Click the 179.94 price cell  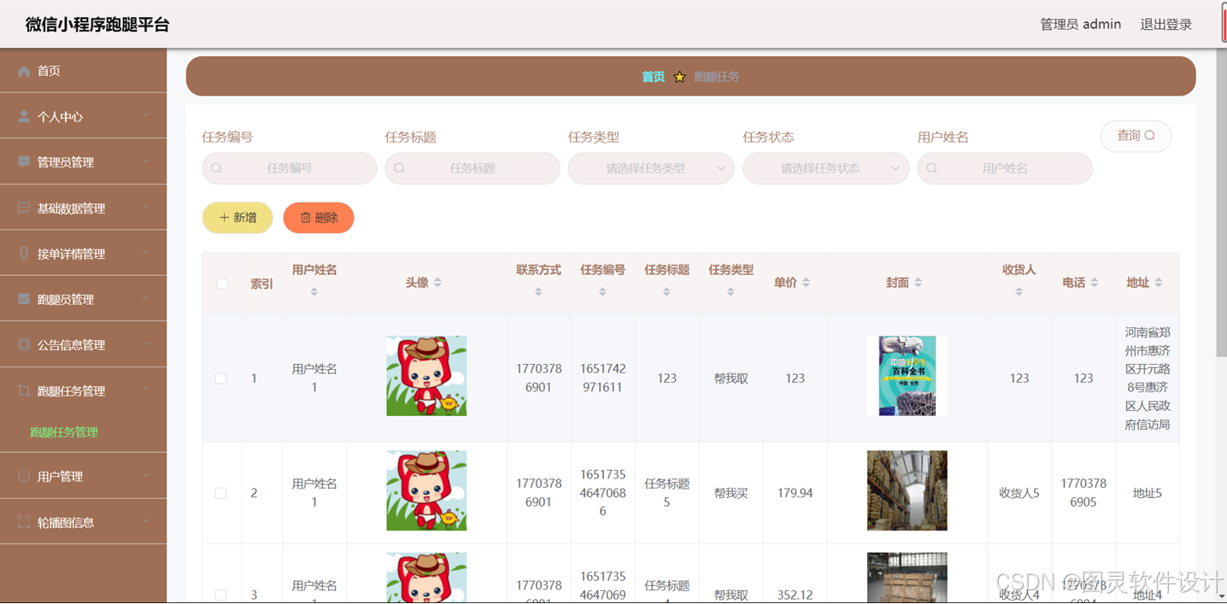[x=795, y=493]
